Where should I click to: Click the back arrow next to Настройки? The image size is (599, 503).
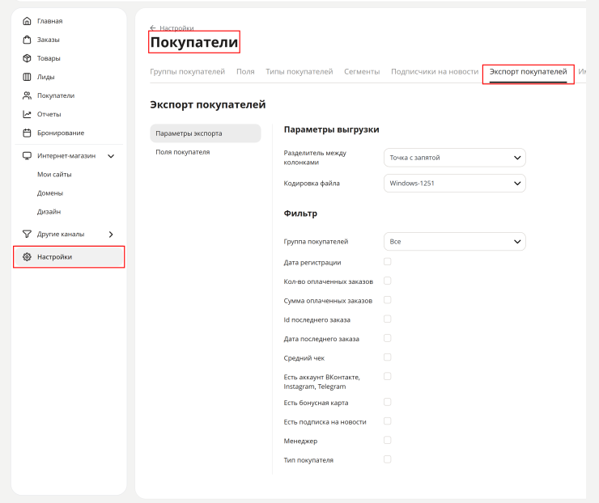pyautogui.click(x=153, y=27)
